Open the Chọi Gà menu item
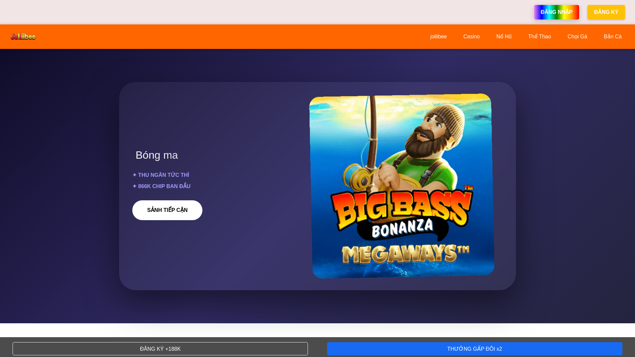Screen dimensions: 635x357 [x=577, y=37]
